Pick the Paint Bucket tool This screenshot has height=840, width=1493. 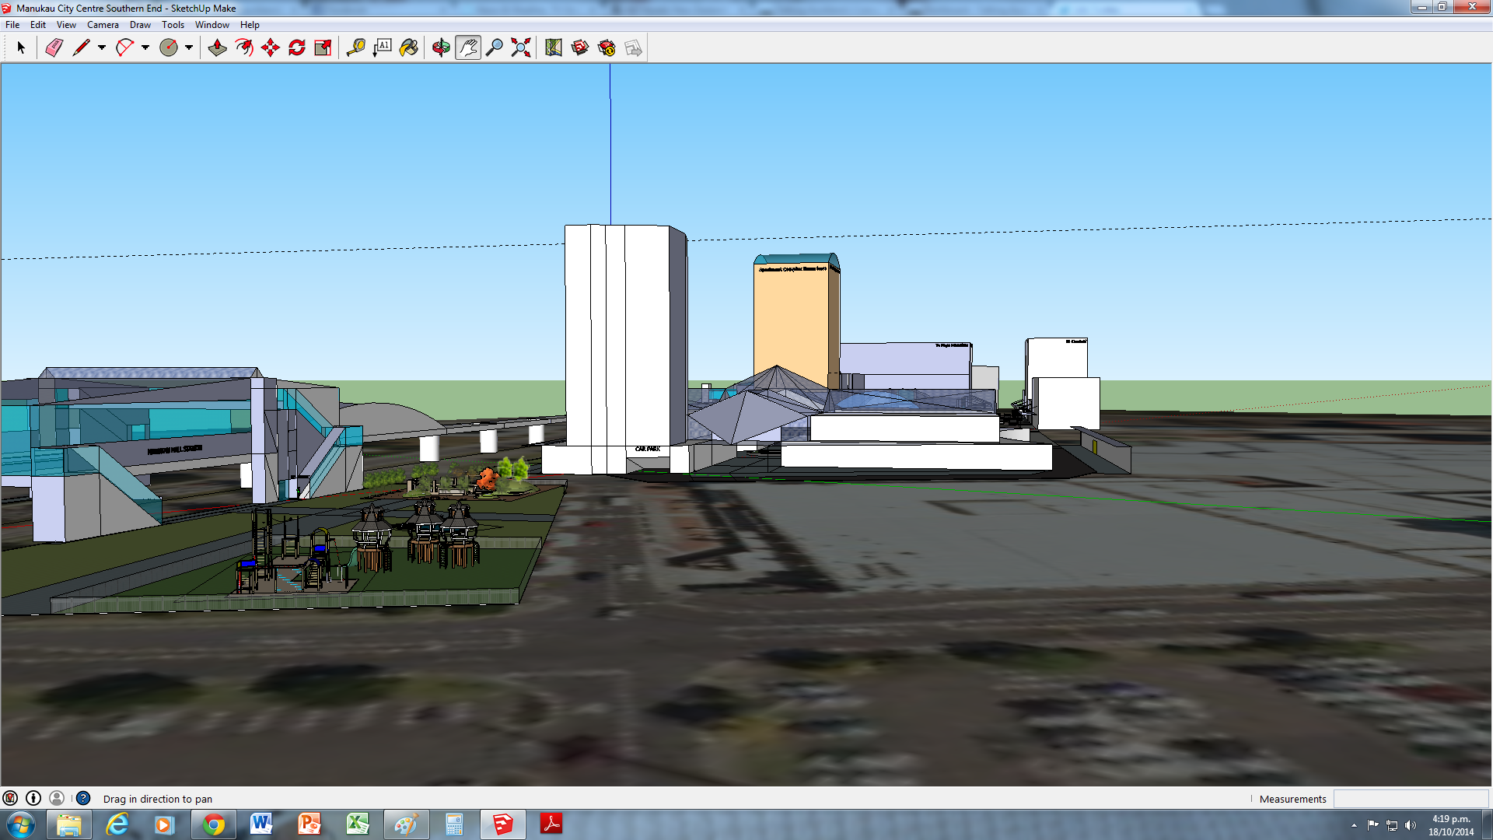tap(409, 48)
